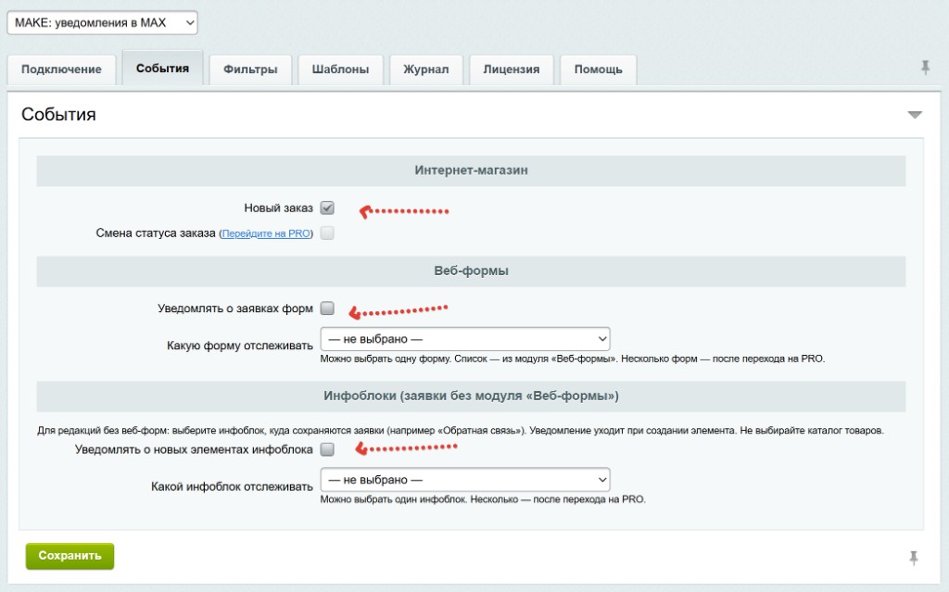Click the Какой инфоблок отслеживать label
Viewport: 949px width, 592px height.
pyautogui.click(x=232, y=486)
